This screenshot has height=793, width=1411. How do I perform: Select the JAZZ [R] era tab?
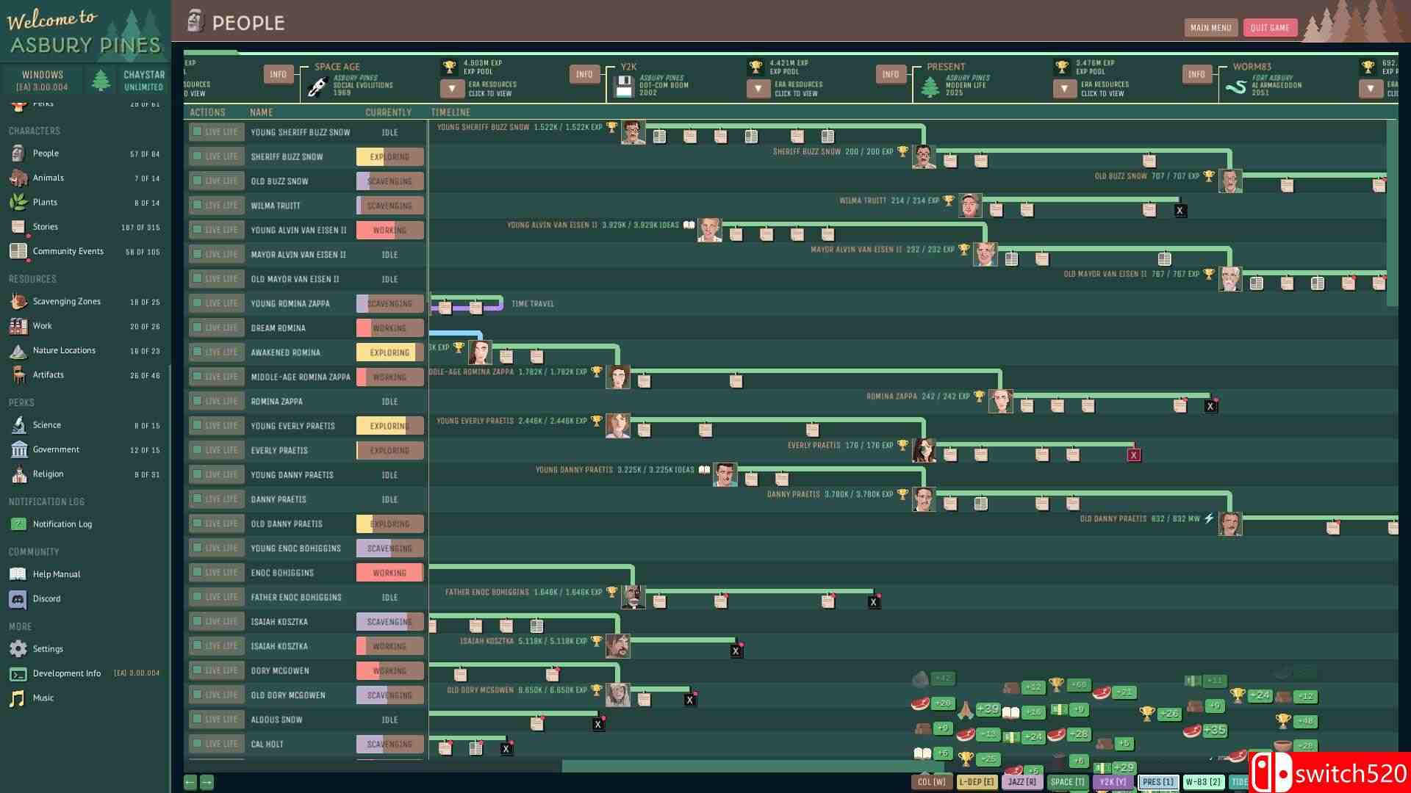pos(1022,782)
